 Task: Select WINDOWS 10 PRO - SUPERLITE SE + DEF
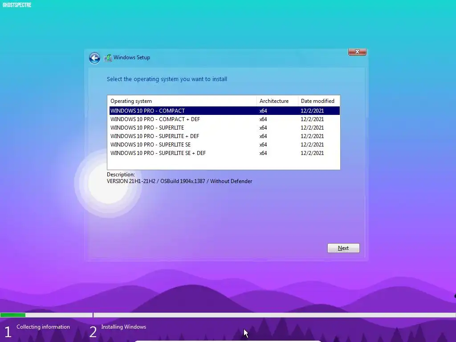(x=224, y=153)
